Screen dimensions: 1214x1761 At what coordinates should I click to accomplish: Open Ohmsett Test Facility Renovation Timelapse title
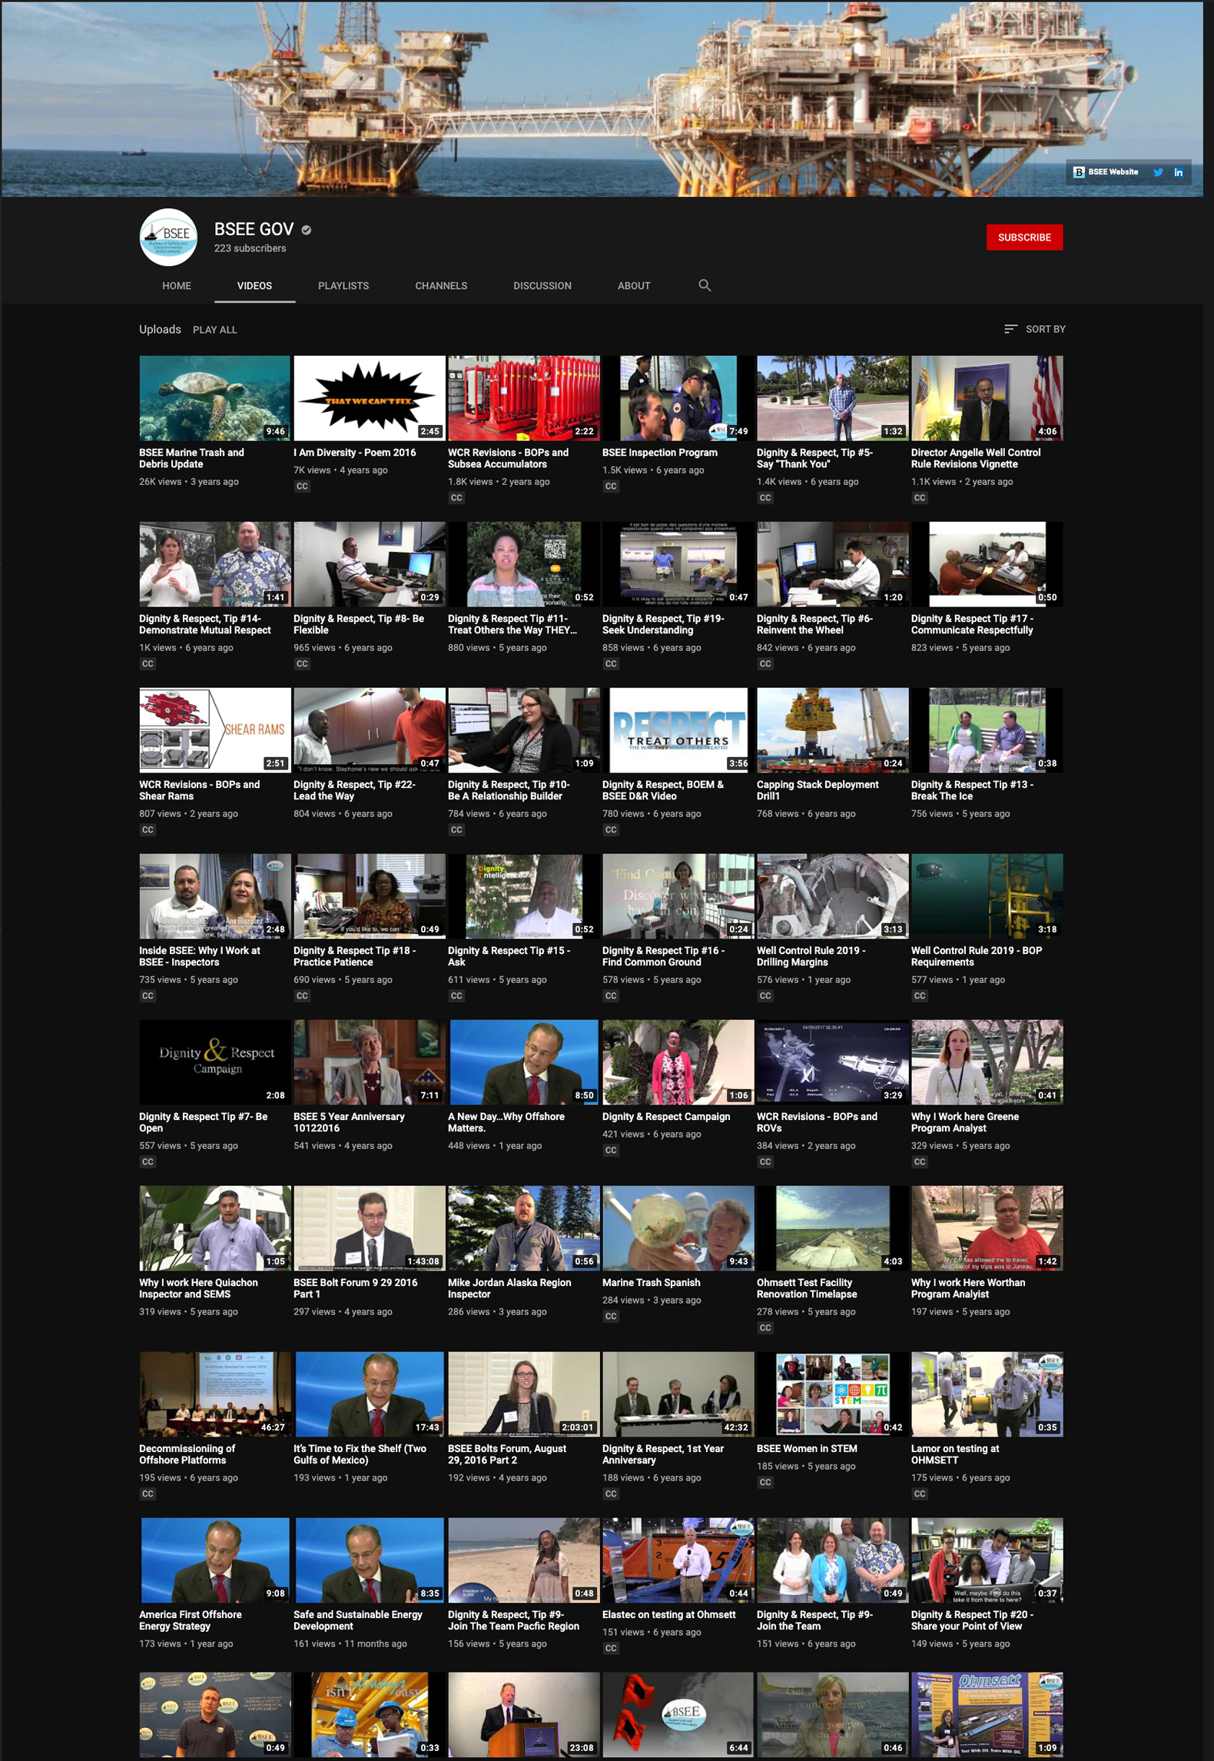click(807, 1288)
